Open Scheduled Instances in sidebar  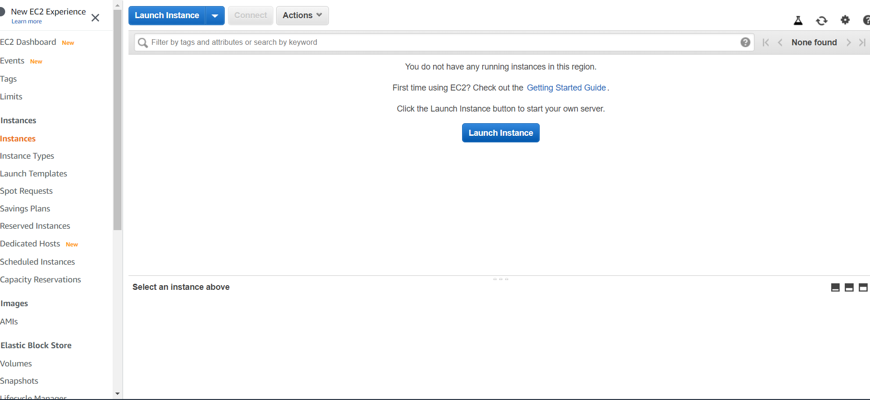[x=37, y=262]
